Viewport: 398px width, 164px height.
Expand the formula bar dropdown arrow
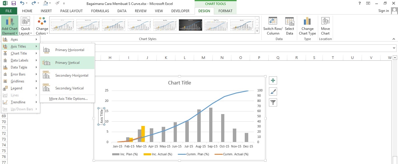(395, 48)
